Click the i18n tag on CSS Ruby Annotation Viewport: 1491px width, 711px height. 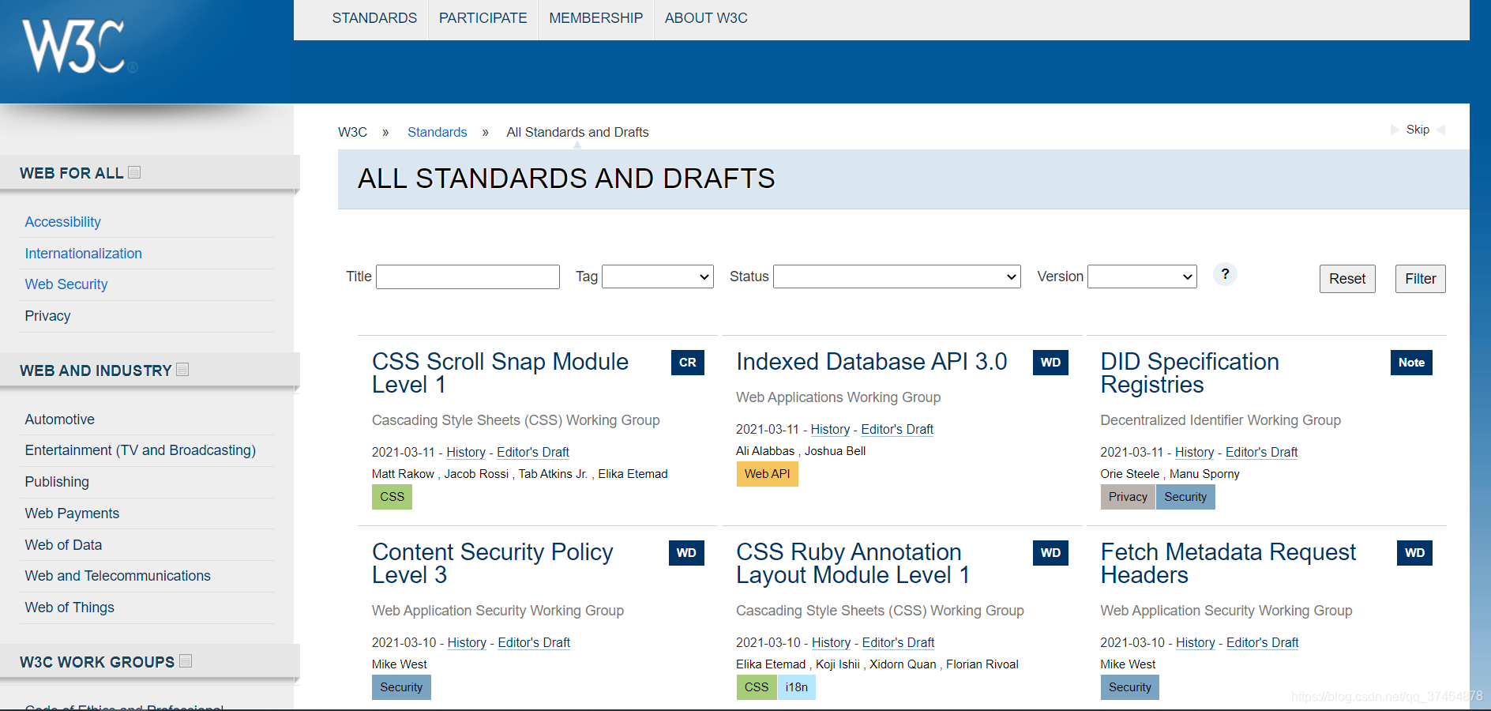pyautogui.click(x=796, y=687)
